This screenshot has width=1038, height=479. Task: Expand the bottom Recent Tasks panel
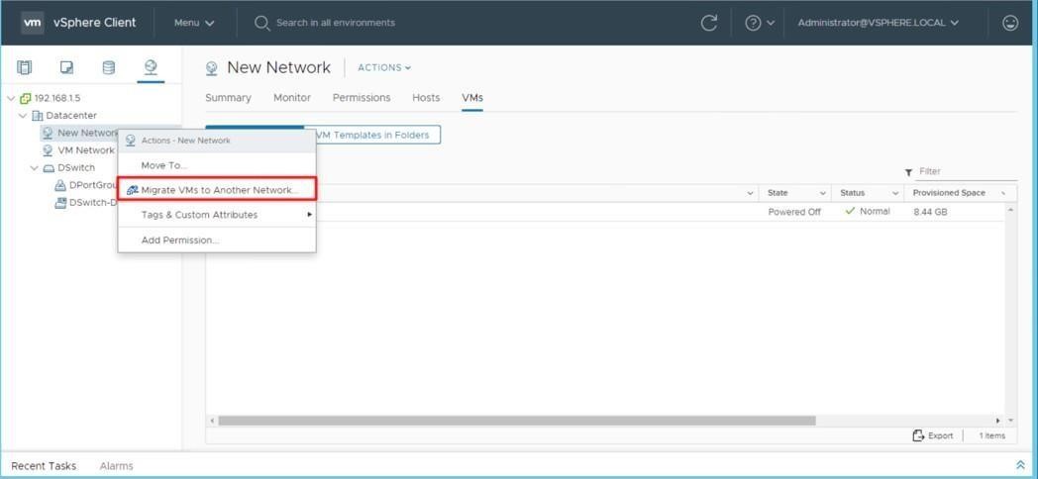click(1020, 466)
